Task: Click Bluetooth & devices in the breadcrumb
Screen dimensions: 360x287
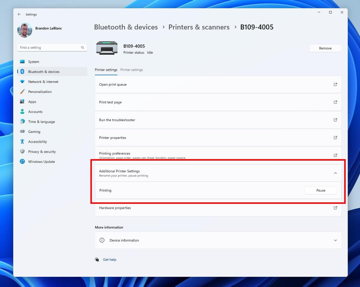Action: [126, 27]
